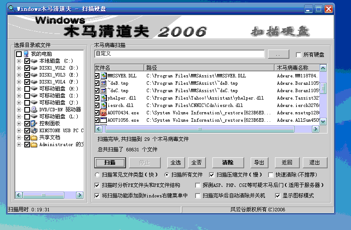Image resolution: width=351 pixels, height=230 pixels.
Task: Click the DISK1_VOL2 D: drive icon
Action: pos(34,68)
